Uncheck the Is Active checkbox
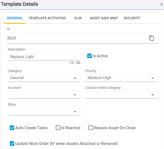Viewport: 164px width, 149px height. click(89, 56)
